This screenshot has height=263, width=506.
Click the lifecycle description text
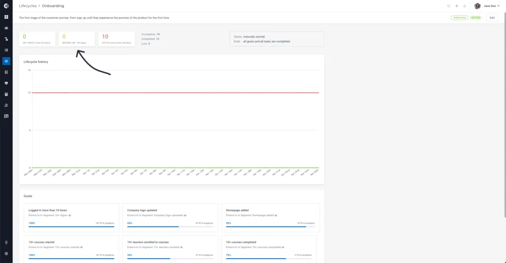[x=94, y=18]
